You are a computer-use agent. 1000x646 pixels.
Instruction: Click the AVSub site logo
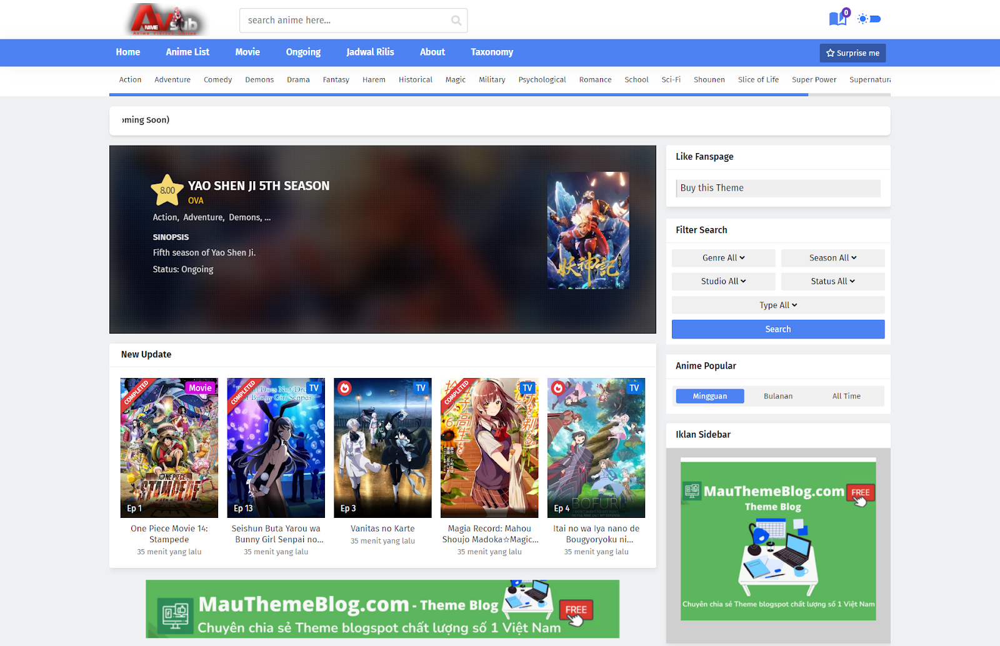[x=166, y=20]
